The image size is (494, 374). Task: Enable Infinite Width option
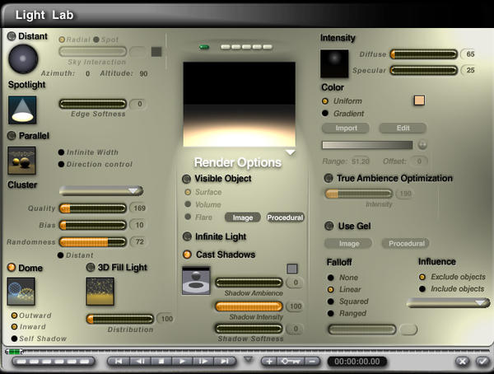61,152
